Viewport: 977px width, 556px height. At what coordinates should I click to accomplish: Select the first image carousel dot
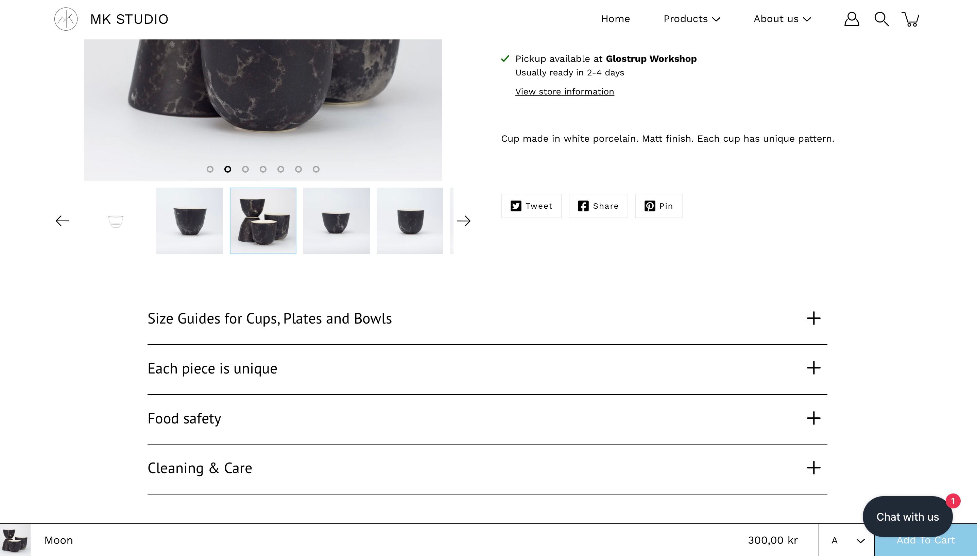coord(210,169)
